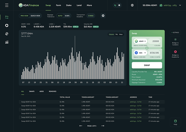The image size is (186, 132).
Task: Show Volume chart
Action: tap(111, 34)
